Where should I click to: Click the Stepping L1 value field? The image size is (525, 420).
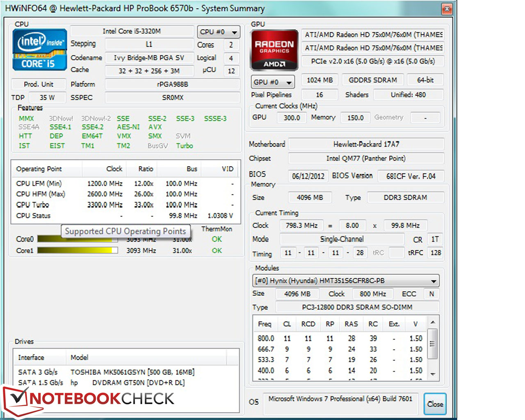click(x=149, y=44)
